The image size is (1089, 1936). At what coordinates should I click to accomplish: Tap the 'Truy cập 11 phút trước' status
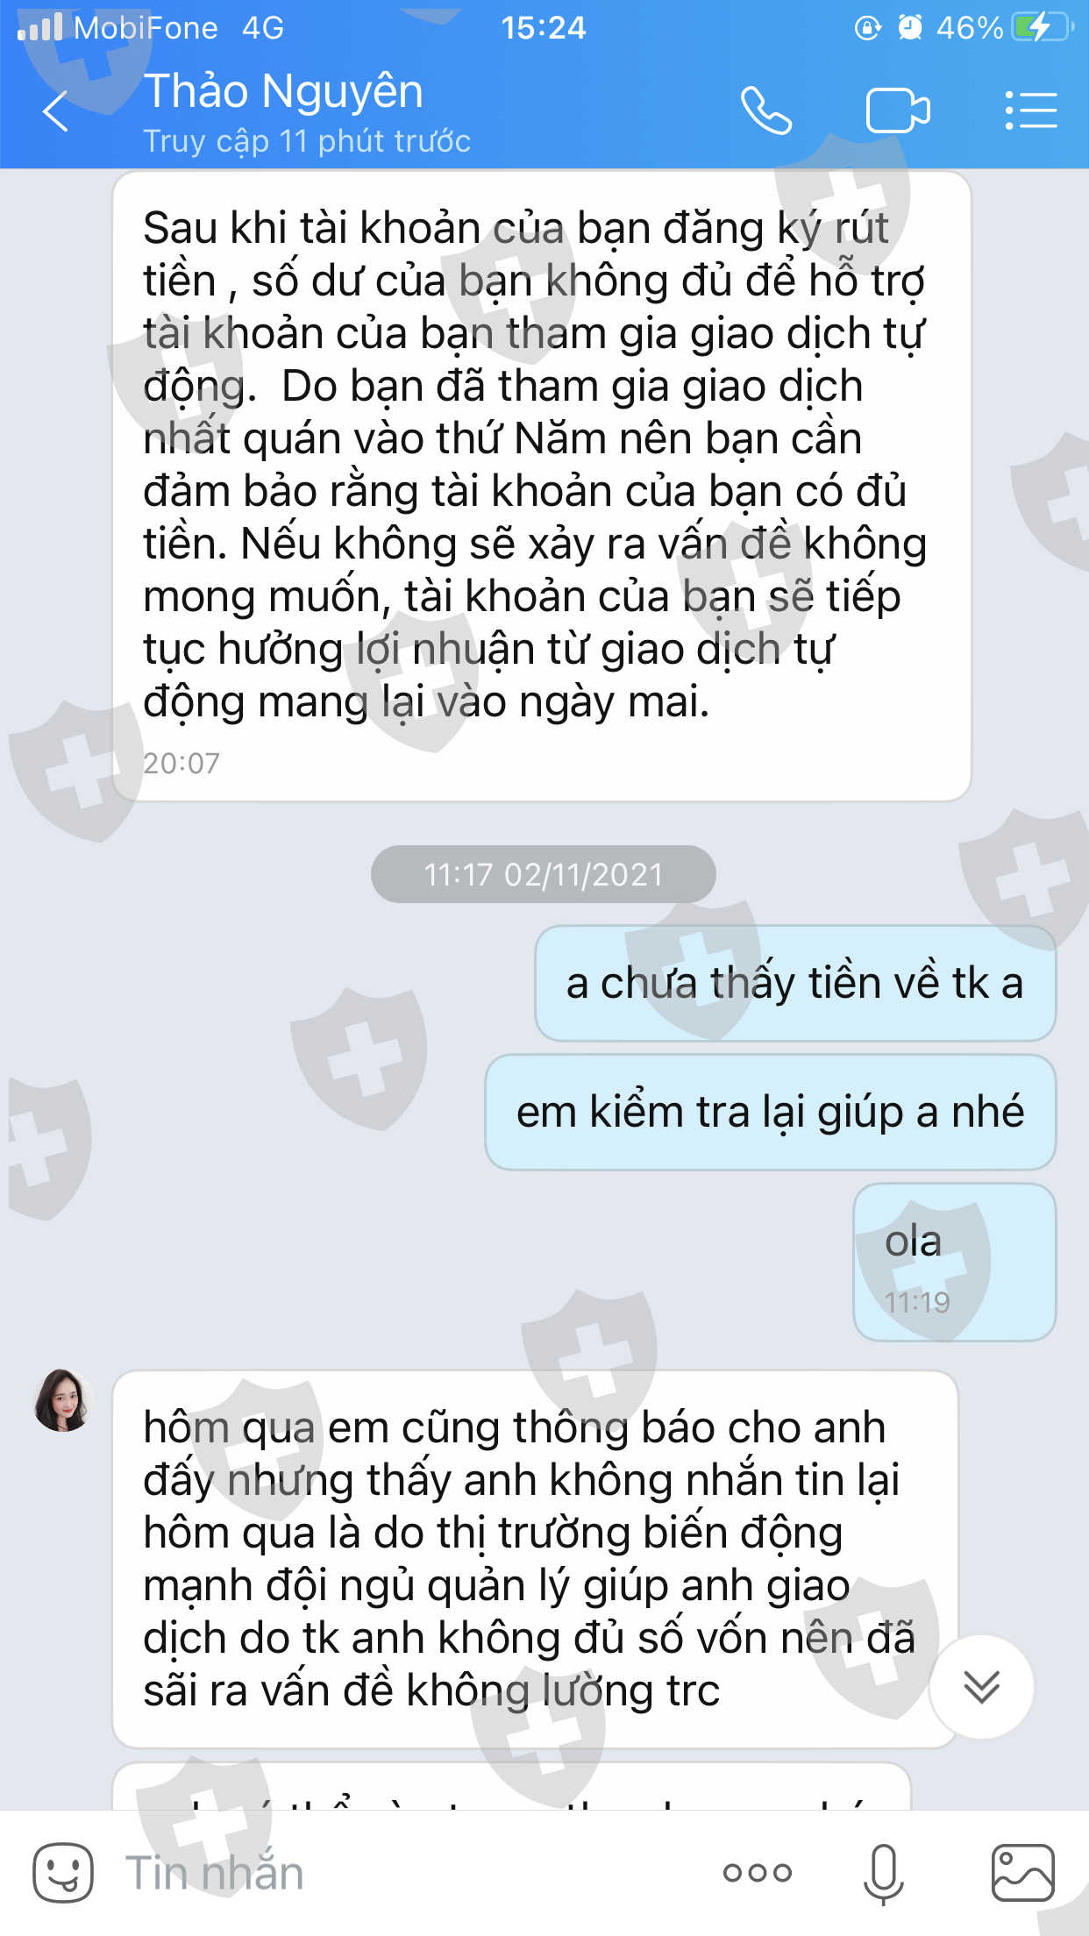click(307, 141)
